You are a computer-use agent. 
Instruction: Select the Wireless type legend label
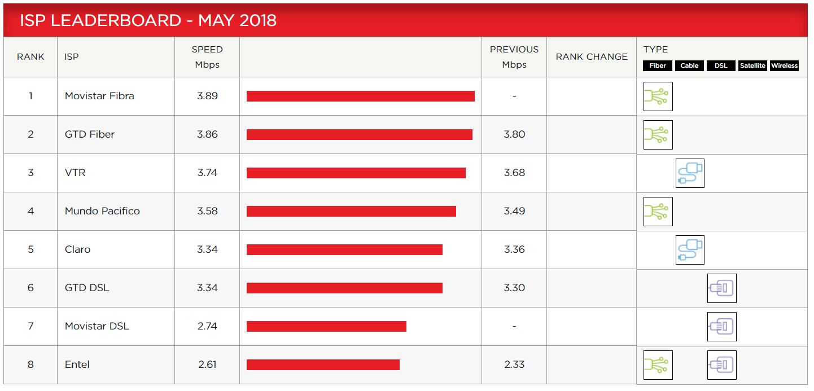click(x=785, y=66)
